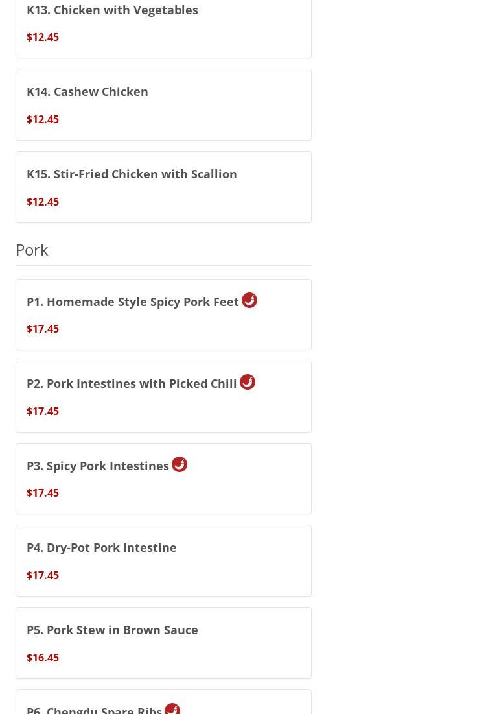Click spicy chili icon beside Pork Intestines with Picked Chili
Image resolution: width=499 pixels, height=714 pixels.
pyautogui.click(x=248, y=382)
